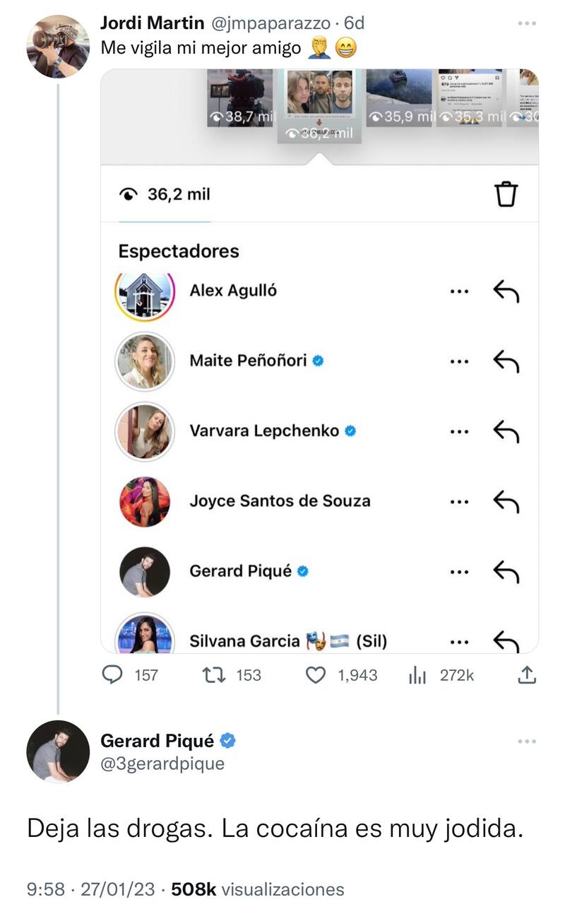The height and width of the screenshot is (907, 565).
Task: Reply to Gerard Piqué viewer arrow
Action: [506, 571]
